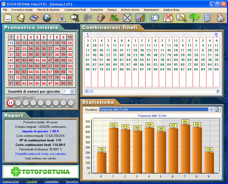The width and height of the screenshot is (228, 184).
Task: Click the bar chart statistics icon
Action: click(140, 18)
